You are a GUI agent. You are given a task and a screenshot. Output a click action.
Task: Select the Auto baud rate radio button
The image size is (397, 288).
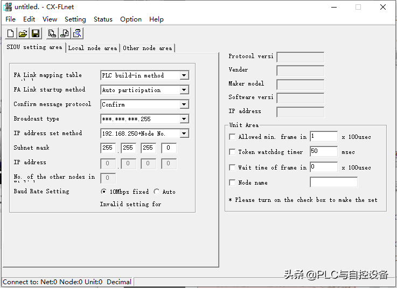click(x=157, y=192)
